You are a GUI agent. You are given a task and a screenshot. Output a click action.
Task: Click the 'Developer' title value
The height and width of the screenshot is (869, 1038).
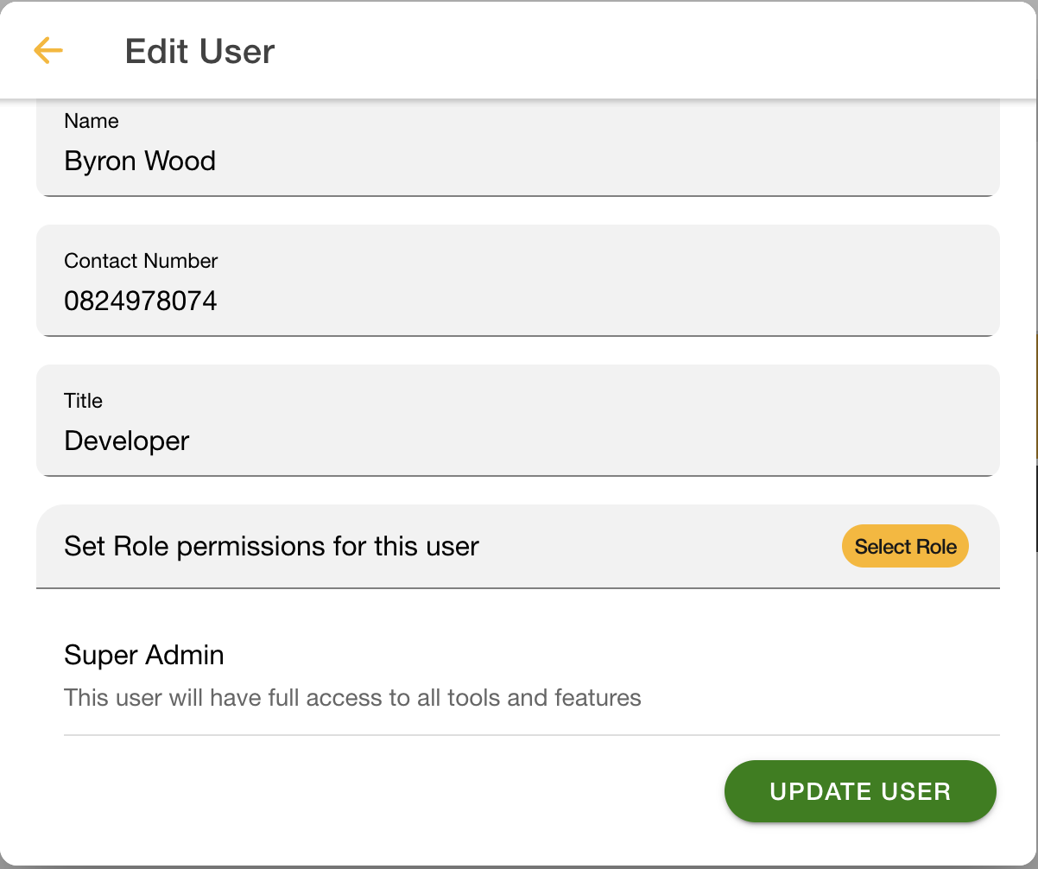(127, 441)
